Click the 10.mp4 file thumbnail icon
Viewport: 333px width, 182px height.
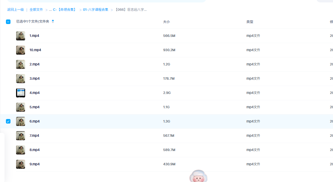pyautogui.click(x=21, y=50)
